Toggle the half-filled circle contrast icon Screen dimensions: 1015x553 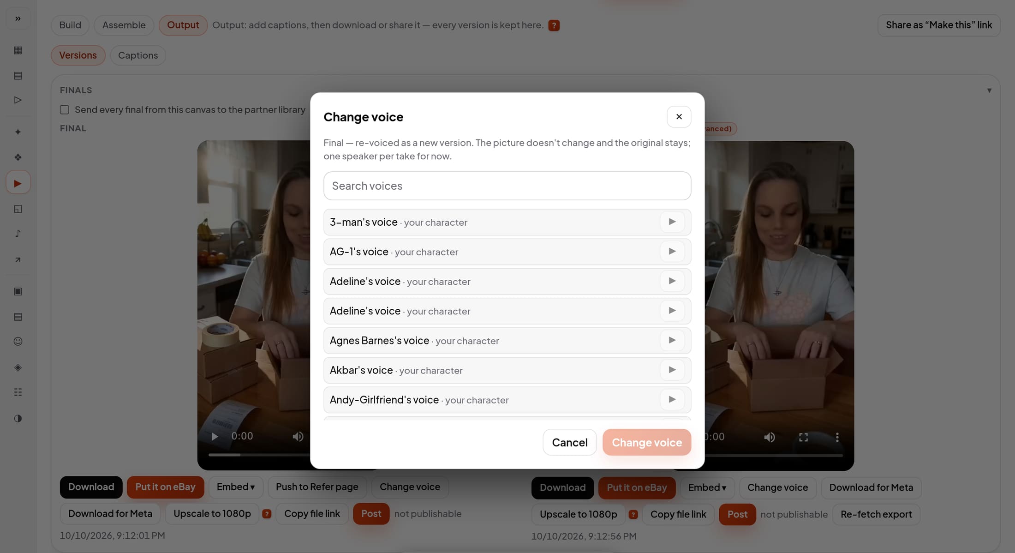tap(18, 418)
